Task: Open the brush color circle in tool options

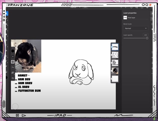Action: [x=13, y=51]
